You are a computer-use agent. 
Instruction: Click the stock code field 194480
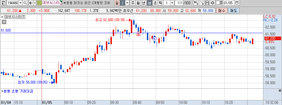[12, 3]
